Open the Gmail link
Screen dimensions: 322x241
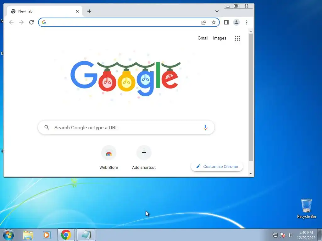coord(203,38)
